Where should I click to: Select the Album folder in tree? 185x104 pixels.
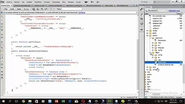point(157,53)
